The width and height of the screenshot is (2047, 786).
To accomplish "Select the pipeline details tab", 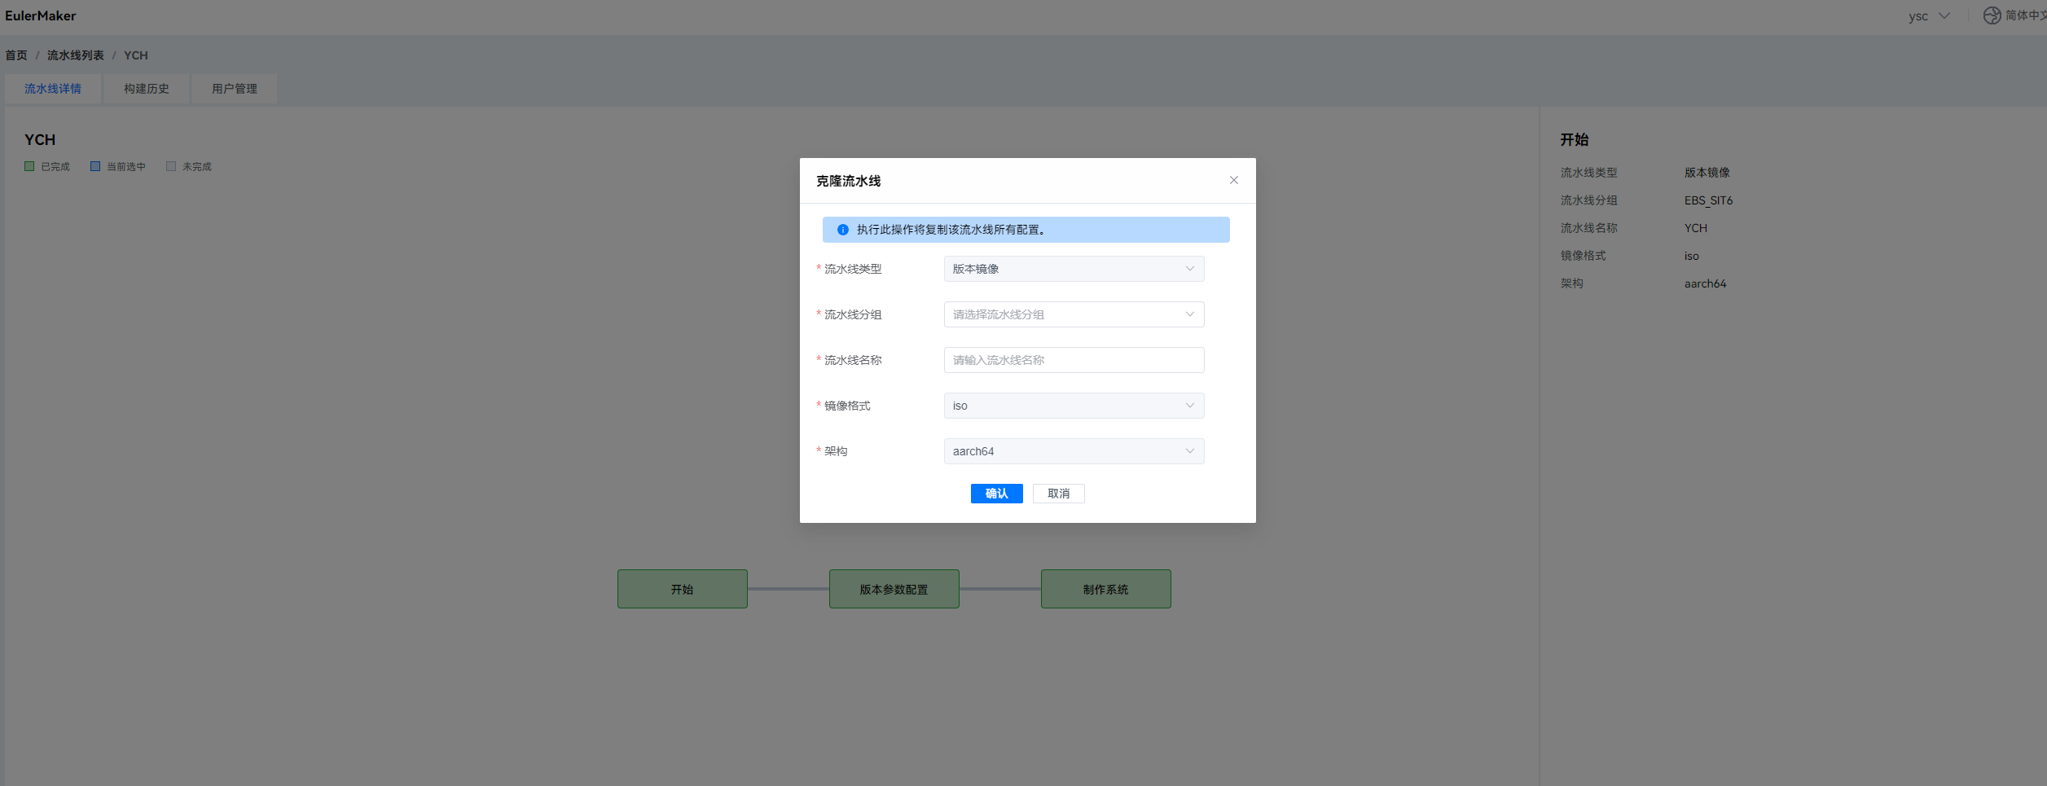I will (x=53, y=89).
